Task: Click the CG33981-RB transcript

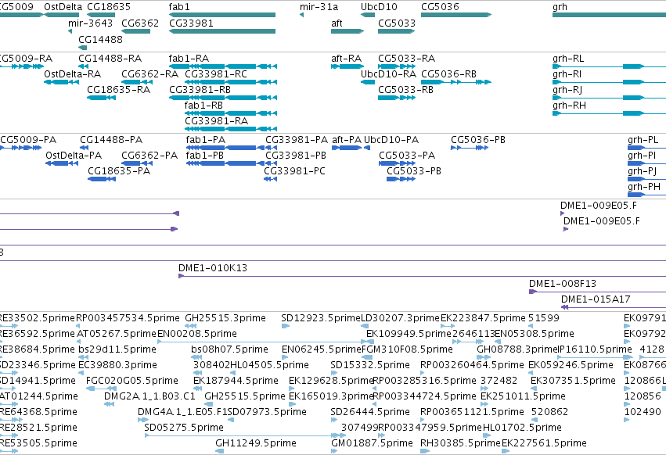Action: pyautogui.click(x=223, y=98)
